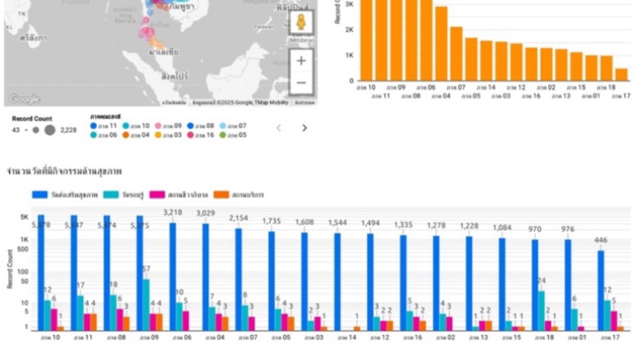The width and height of the screenshot is (644, 362).
Task: Go to next legend page arrow
Action: 304,128
